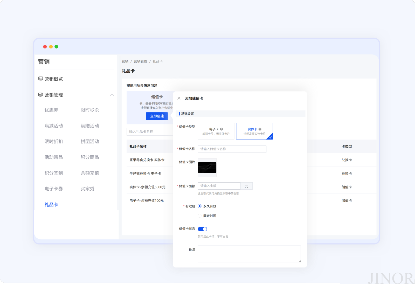Open the 积分签到 menu item

(54, 173)
